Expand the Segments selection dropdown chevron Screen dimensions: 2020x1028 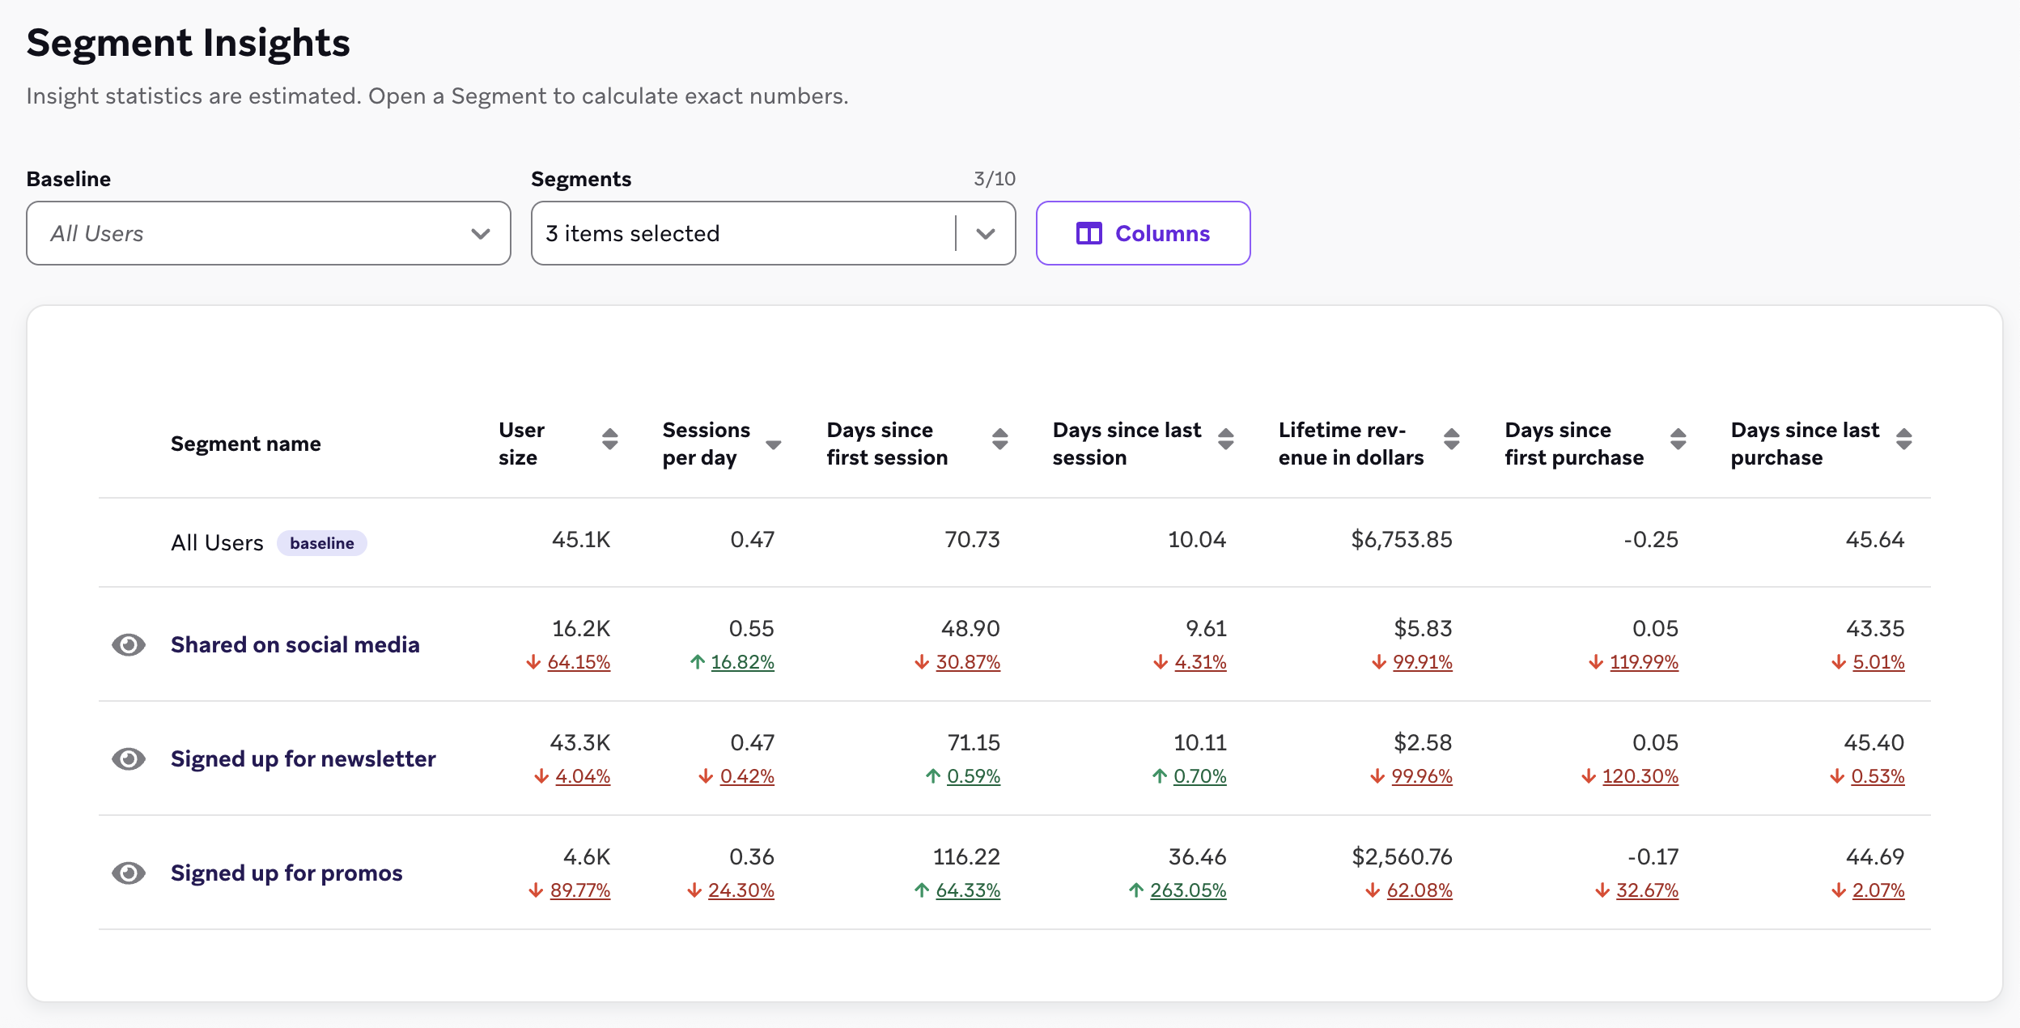coord(986,234)
